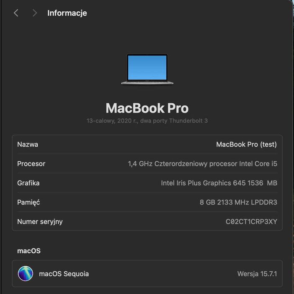Select the Intel Iris Plus Graphics 645 value
294x294 pixels.
(219, 183)
